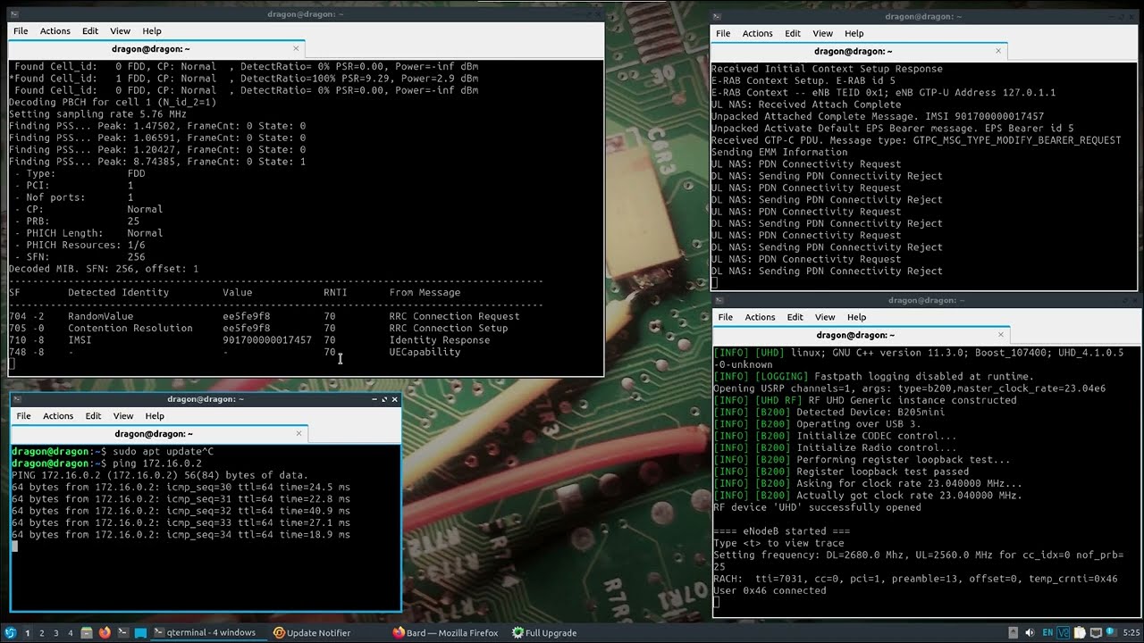Viewport: 1144px width, 643px height.
Task: Launch terminal from taskbar quick-launch
Action: 123,632
